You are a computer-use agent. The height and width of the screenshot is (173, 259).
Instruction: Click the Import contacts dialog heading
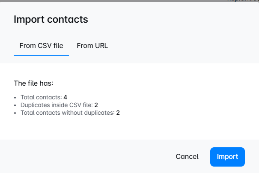[51, 19]
